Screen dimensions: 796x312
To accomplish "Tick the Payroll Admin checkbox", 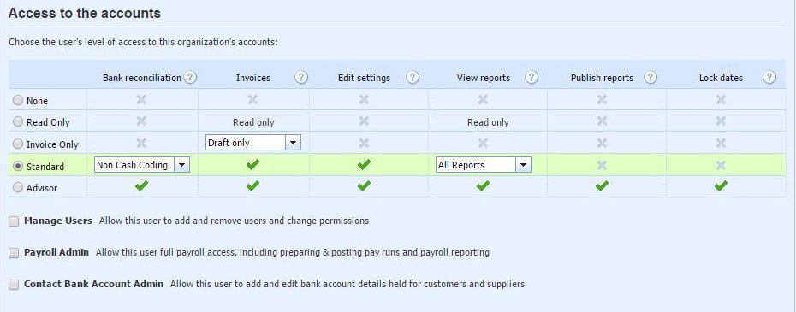I will tap(14, 253).
